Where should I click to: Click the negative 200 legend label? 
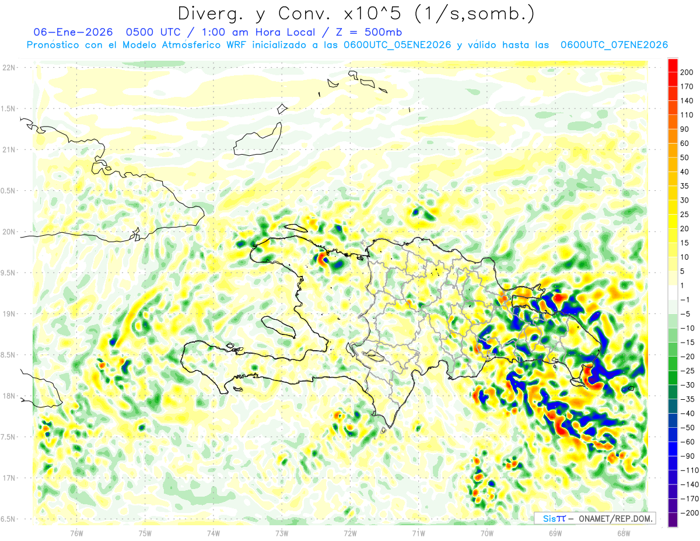click(691, 513)
